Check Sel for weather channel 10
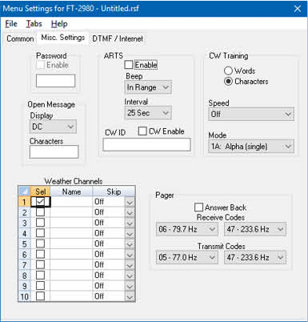The height and width of the screenshot is (322, 308). 40,296
